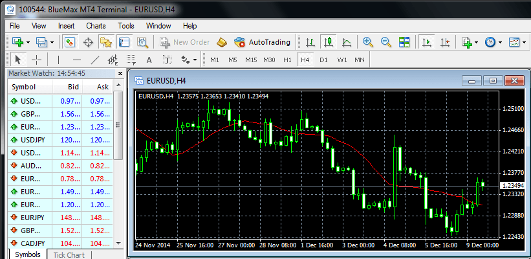Toggle Chart Shift button
The height and width of the screenshot is (259, 531).
445,42
